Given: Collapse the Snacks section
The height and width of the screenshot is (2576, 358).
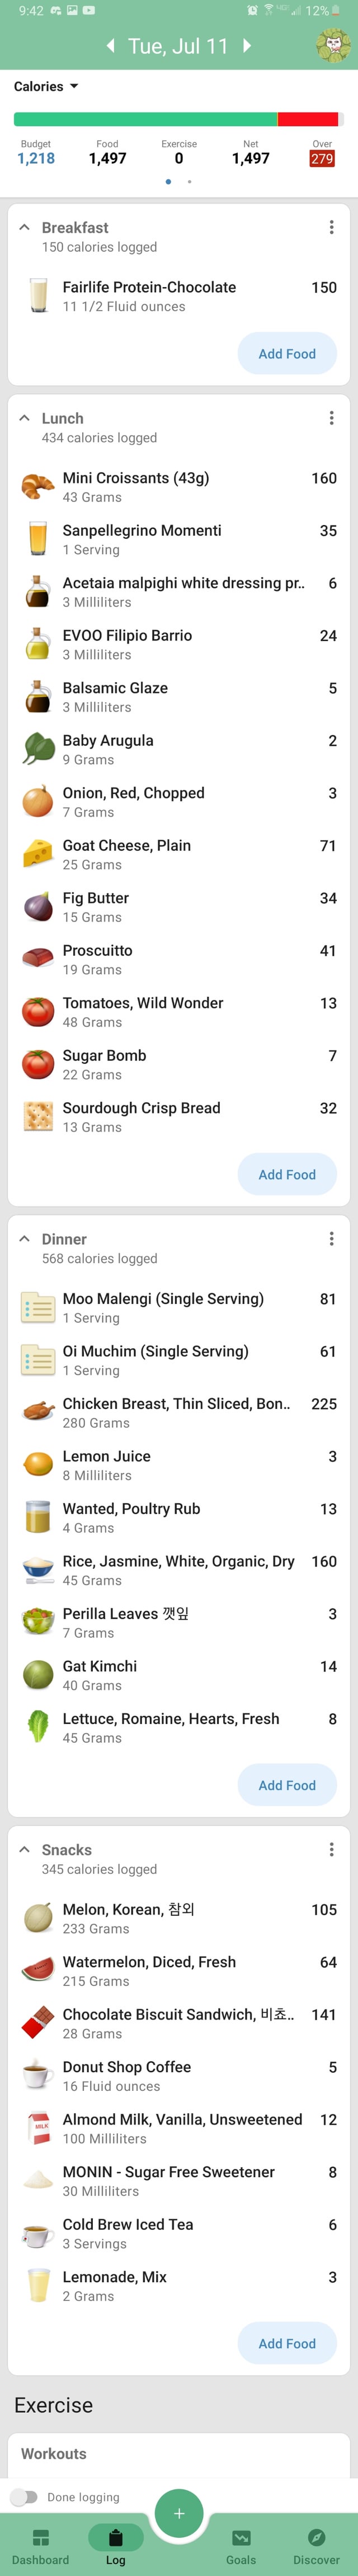Looking at the screenshot, I should pyautogui.click(x=25, y=1850).
